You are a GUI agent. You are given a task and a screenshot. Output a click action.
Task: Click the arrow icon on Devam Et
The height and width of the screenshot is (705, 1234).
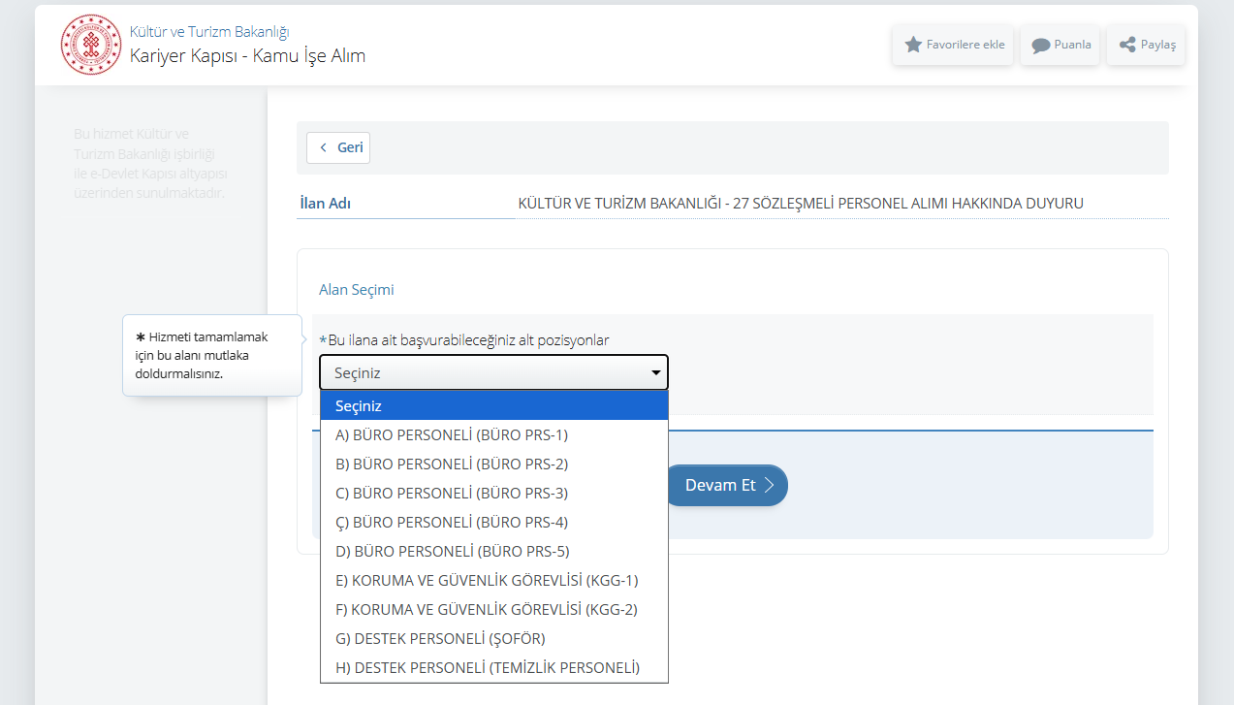tap(770, 486)
